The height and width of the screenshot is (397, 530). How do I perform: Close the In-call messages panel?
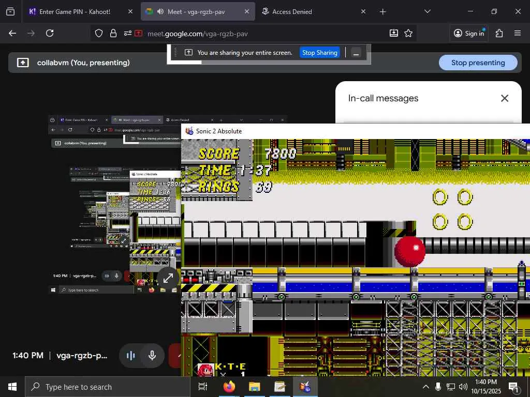click(504, 98)
